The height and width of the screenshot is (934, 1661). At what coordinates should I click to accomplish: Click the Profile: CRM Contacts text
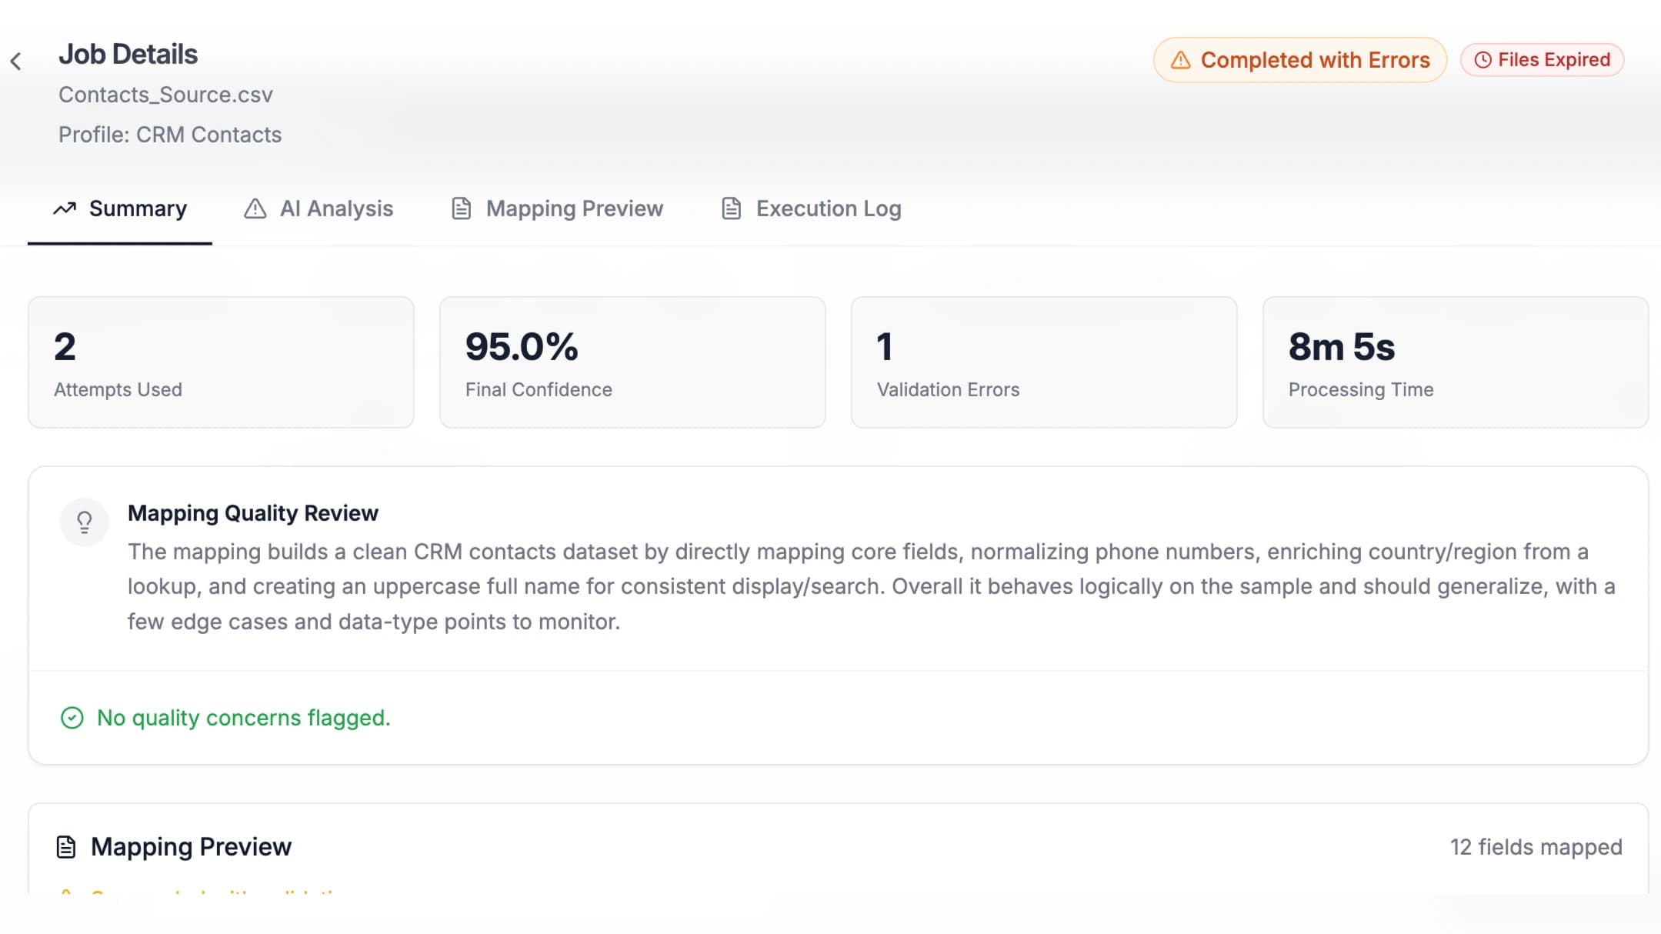point(170,135)
